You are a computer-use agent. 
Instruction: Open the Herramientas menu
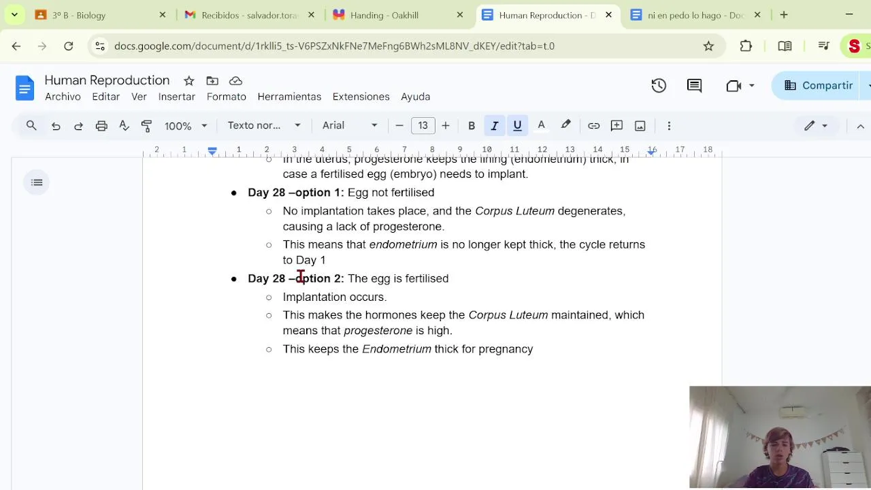(x=289, y=97)
